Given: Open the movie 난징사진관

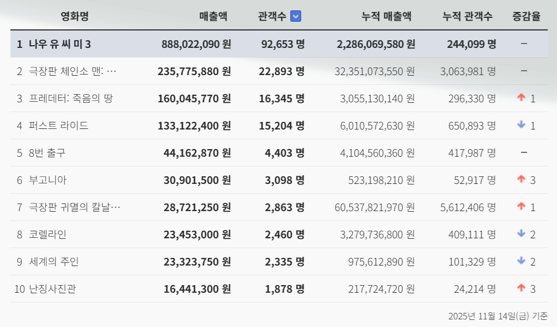Looking at the screenshot, I should pos(52,289).
